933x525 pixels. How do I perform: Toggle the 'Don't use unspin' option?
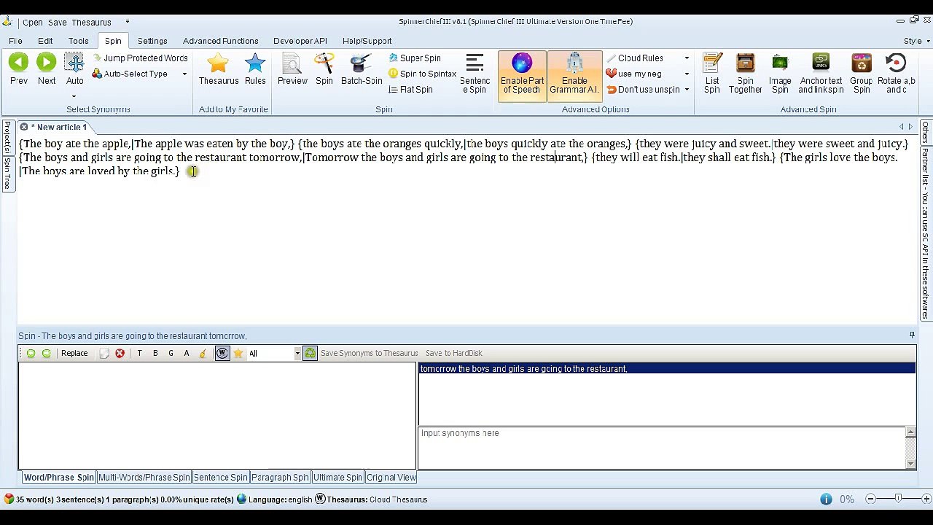(643, 90)
